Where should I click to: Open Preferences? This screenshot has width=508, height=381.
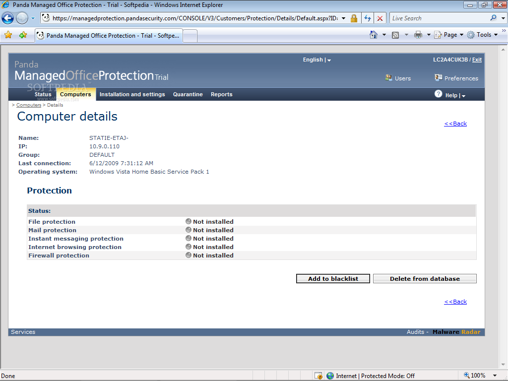(456, 78)
